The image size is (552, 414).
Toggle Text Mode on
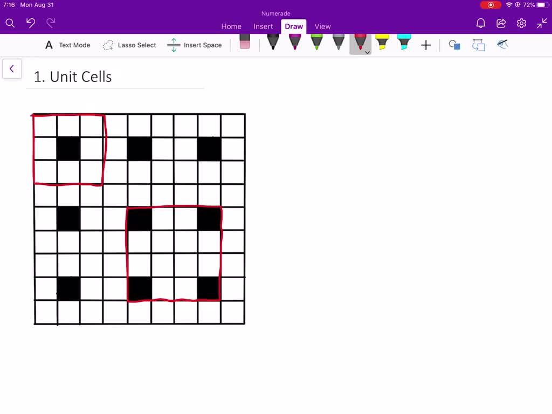66,45
